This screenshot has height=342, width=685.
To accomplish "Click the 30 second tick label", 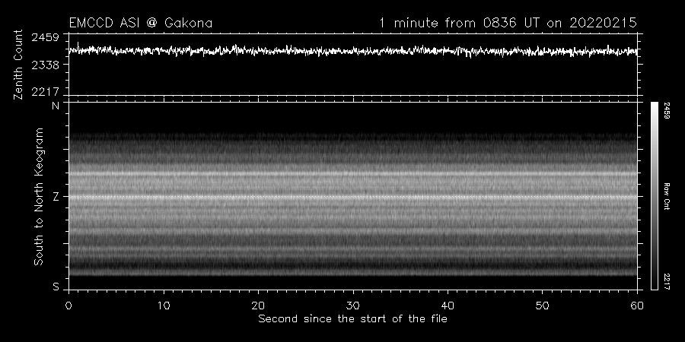I will point(353,306).
